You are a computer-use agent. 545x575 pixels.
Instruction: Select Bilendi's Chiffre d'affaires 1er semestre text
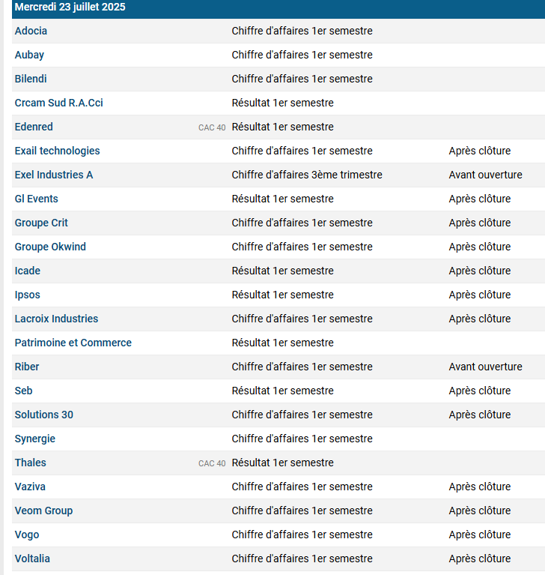302,79
